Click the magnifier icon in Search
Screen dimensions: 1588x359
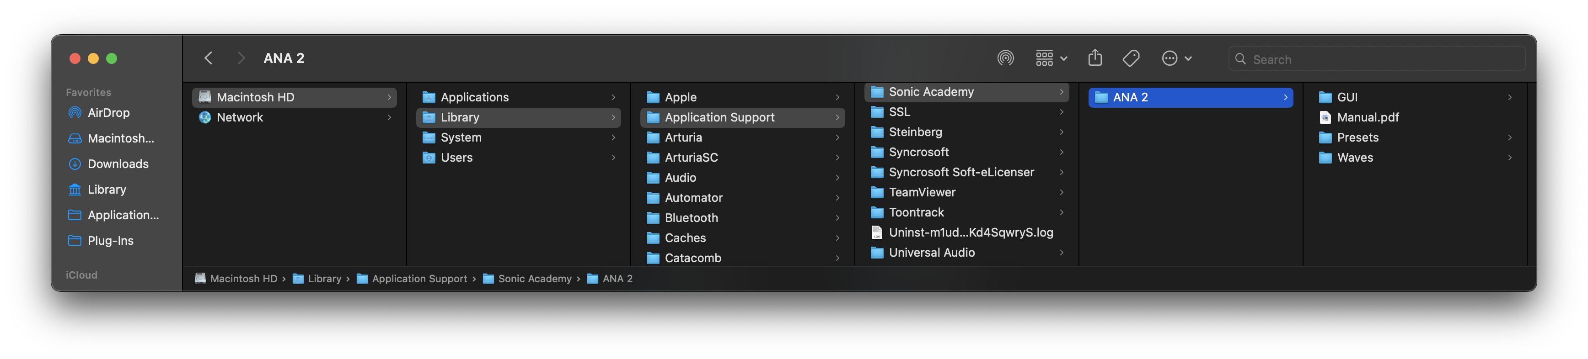tap(1240, 59)
